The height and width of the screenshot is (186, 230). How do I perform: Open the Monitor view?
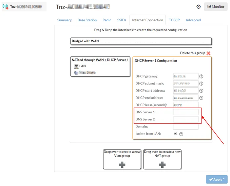tap(215, 6)
